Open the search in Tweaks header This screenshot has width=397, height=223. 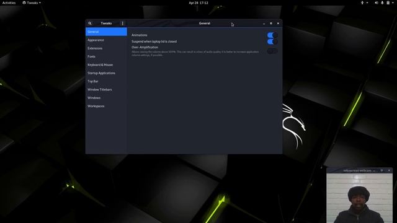pos(90,24)
